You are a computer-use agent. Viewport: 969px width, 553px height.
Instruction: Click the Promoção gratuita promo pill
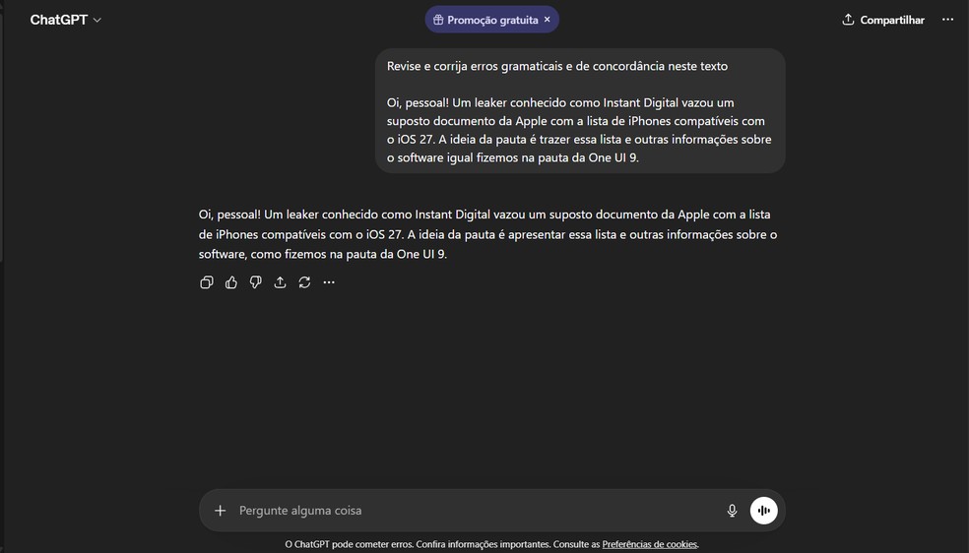(x=492, y=20)
